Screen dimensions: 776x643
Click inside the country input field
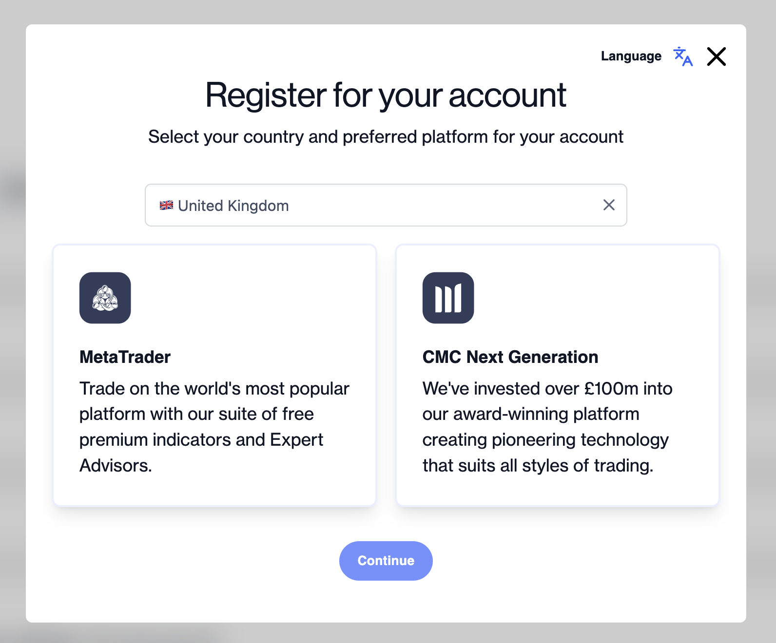tap(341, 205)
